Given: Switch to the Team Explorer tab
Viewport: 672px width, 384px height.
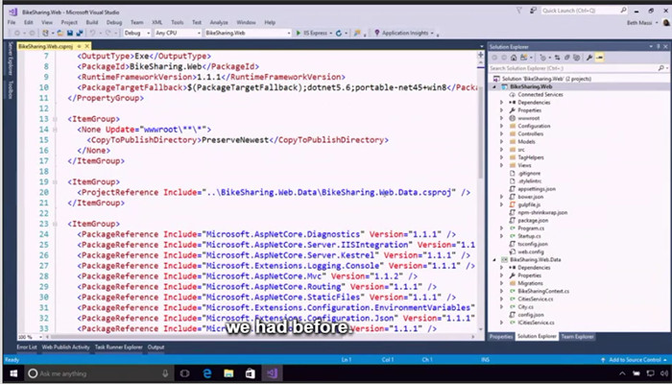Looking at the screenshot, I should click(x=577, y=336).
